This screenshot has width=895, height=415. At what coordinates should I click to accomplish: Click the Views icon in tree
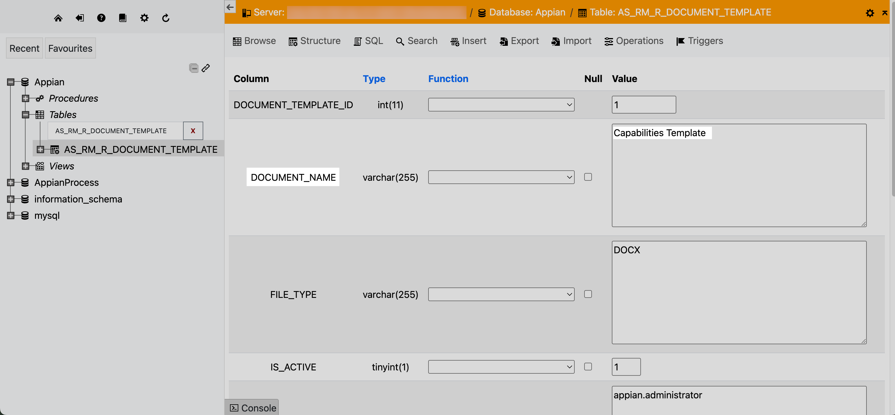[x=40, y=166]
